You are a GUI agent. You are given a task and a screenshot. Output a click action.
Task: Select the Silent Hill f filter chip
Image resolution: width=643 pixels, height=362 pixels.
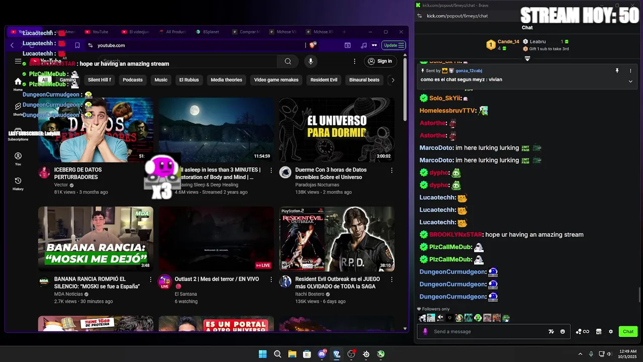[x=99, y=80]
